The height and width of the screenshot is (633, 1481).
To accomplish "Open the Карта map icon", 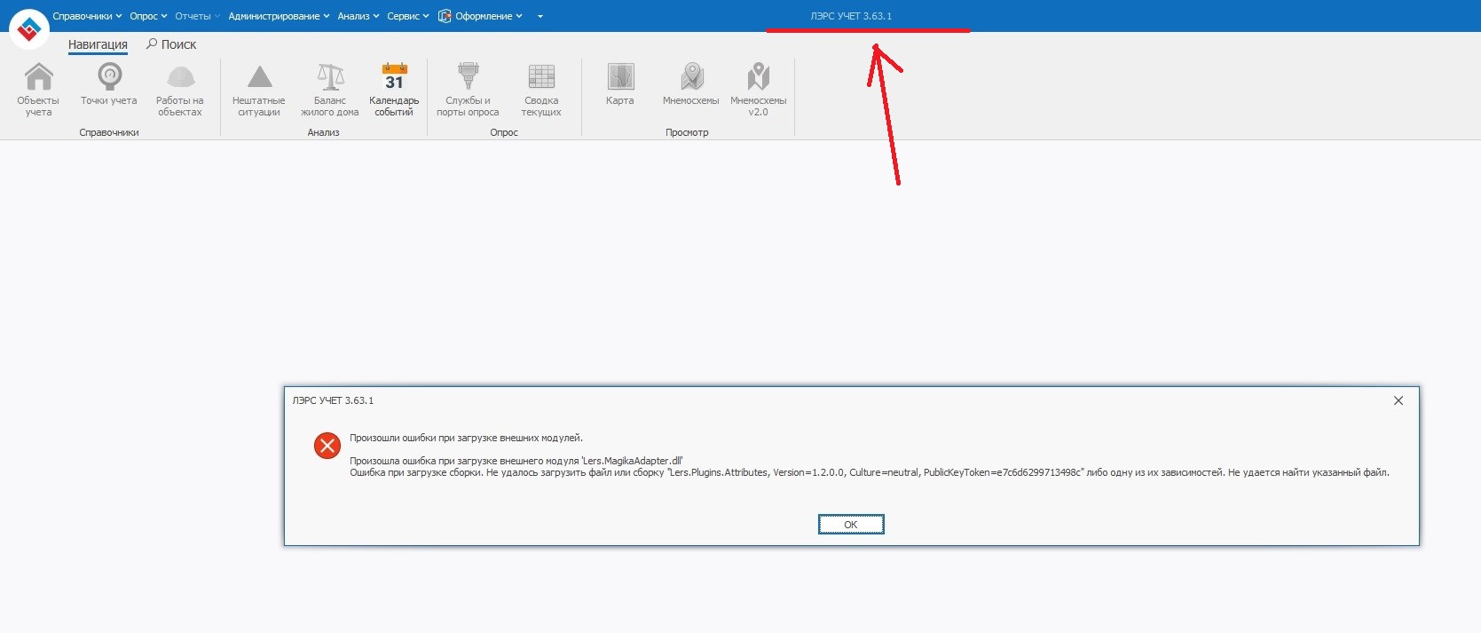I will pyautogui.click(x=620, y=78).
